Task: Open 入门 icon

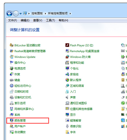Action: [67, 91]
